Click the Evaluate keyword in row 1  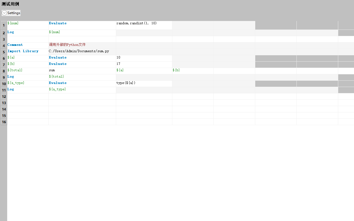(82, 25)
